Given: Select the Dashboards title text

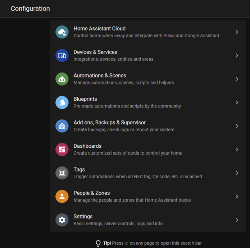Looking at the screenshot, I should tap(87, 146).
